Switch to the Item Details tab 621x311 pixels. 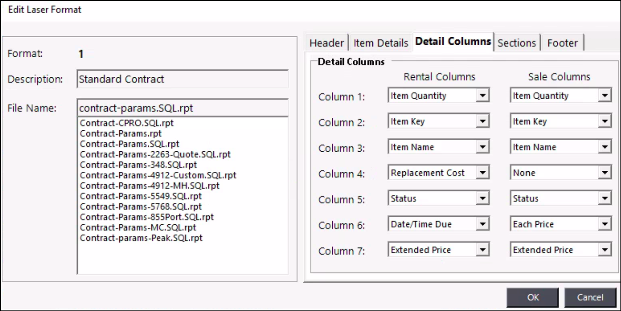tap(381, 43)
